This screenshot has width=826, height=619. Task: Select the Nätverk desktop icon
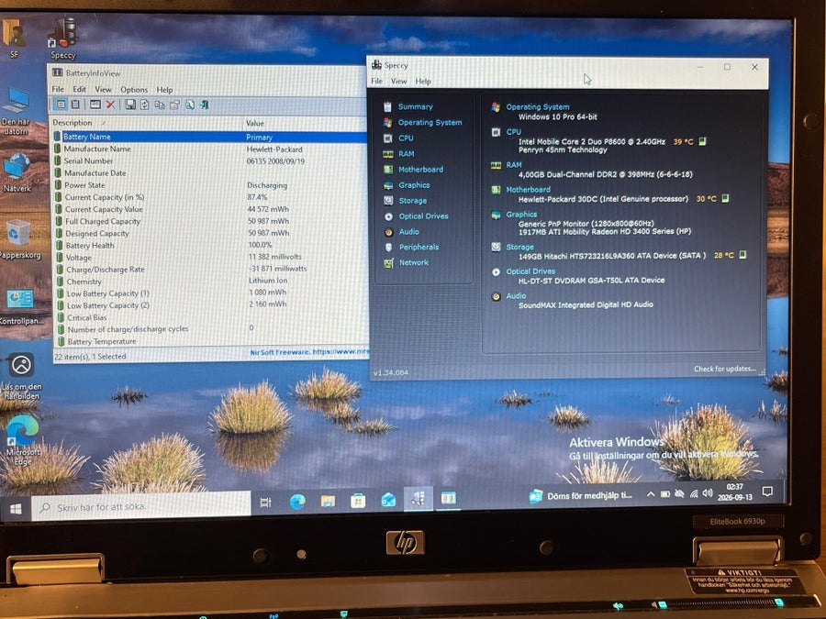pyautogui.click(x=17, y=172)
